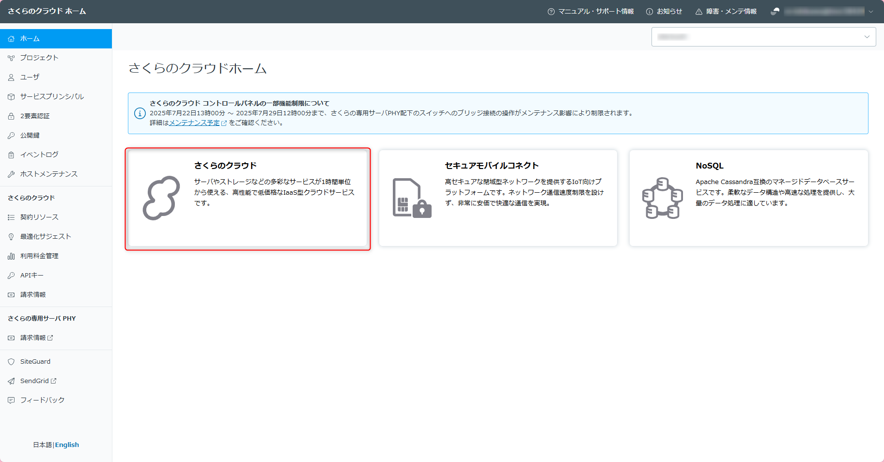Image resolution: width=884 pixels, height=462 pixels.
Task: Open 請求情報 under さくらのクラウド section
Action: 33,294
